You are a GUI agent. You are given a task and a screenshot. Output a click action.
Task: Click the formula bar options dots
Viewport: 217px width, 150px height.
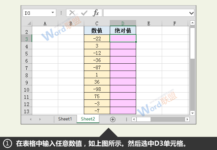coord(61,13)
